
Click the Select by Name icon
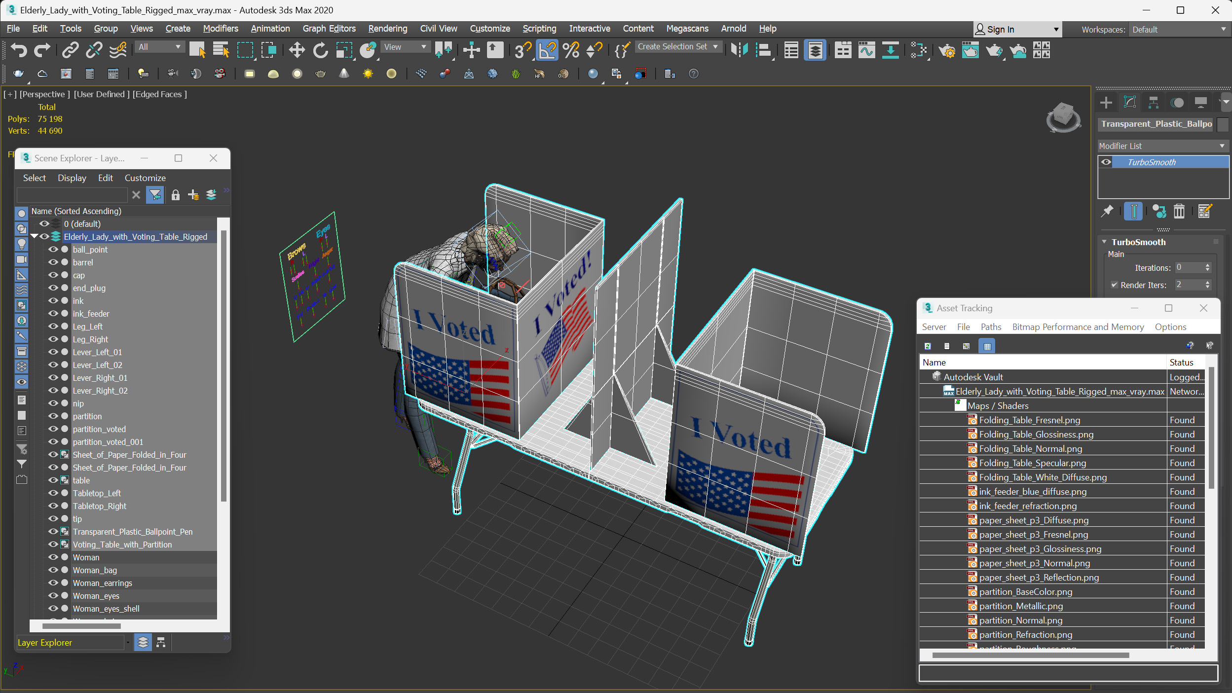(221, 50)
